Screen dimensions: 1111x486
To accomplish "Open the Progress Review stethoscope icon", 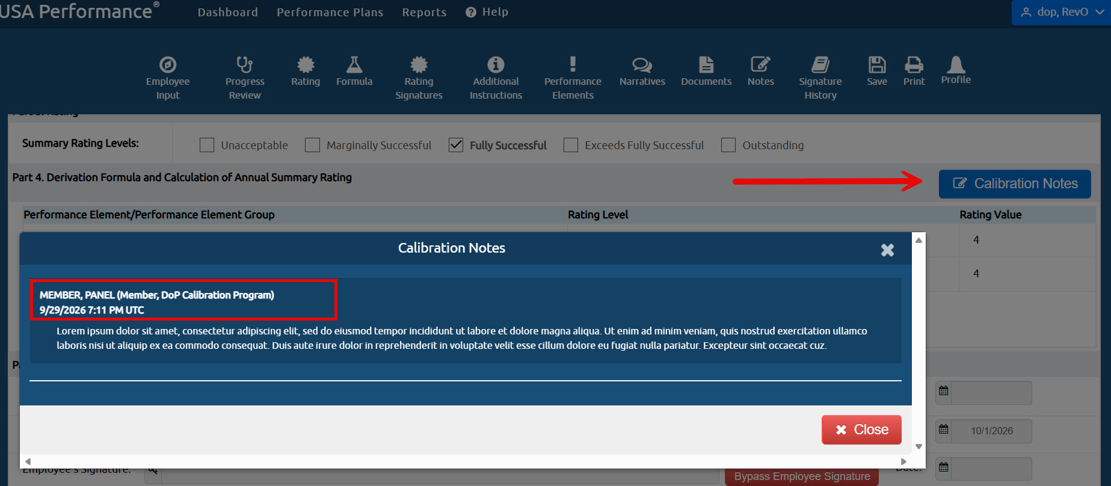I will pos(244,64).
